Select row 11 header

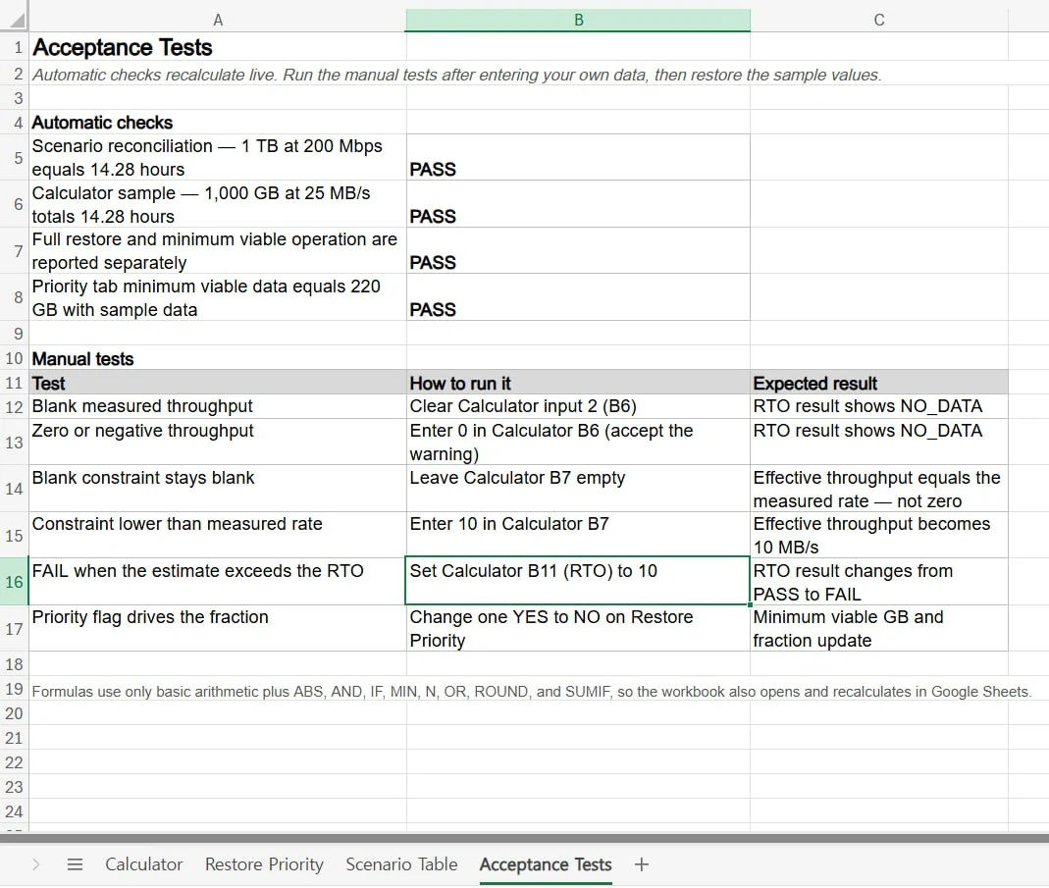click(14, 383)
